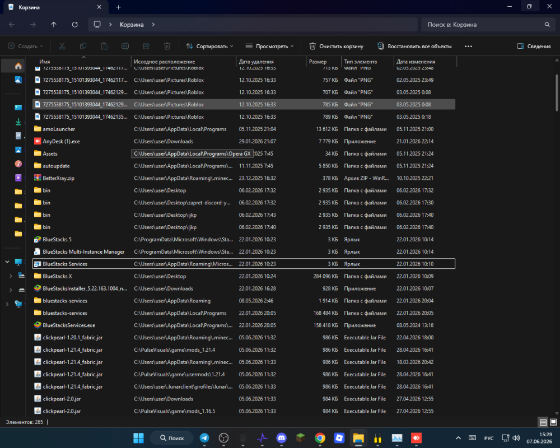Viewport: 560px width, 448px height.
Task: Click Очистить корзину button
Action: [337, 46]
